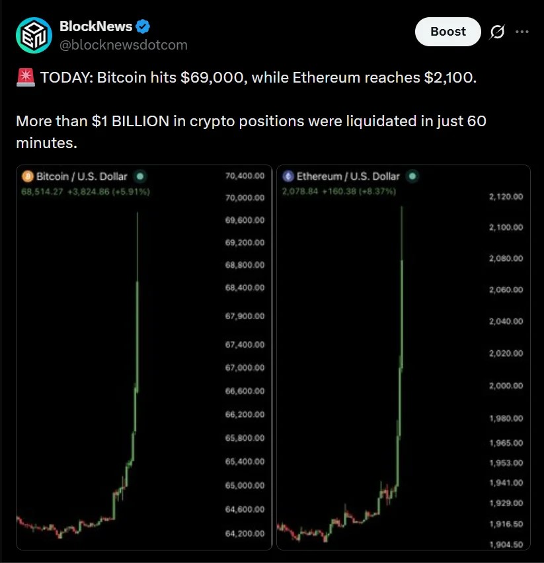Click the Boost button

(x=447, y=32)
